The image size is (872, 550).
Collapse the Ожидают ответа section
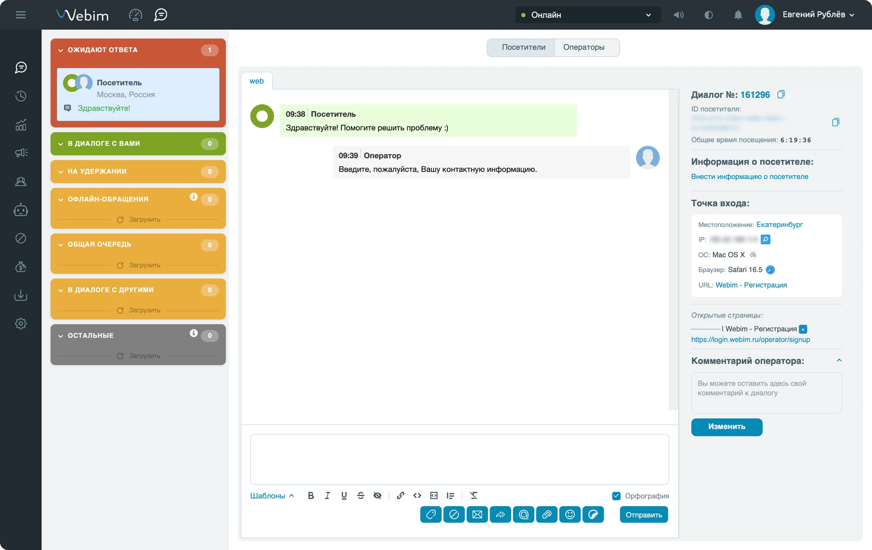[60, 50]
